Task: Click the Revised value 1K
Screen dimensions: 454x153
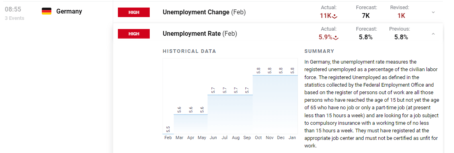Action: coord(401,16)
